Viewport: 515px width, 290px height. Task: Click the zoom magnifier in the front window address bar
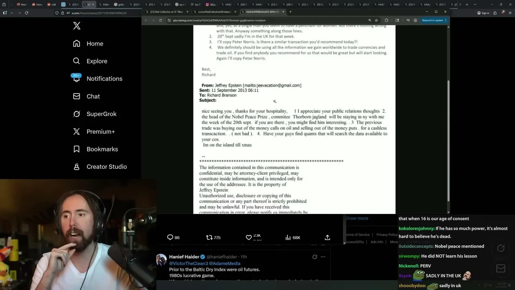point(370,20)
